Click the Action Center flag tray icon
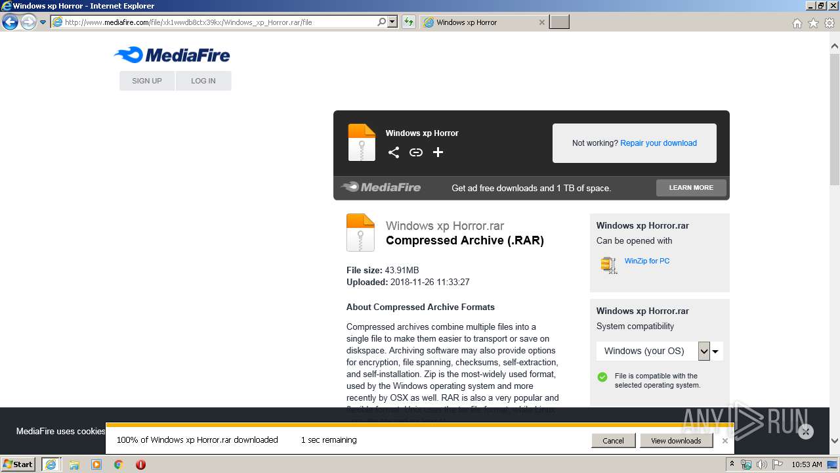This screenshot has height=473, width=840. click(778, 464)
